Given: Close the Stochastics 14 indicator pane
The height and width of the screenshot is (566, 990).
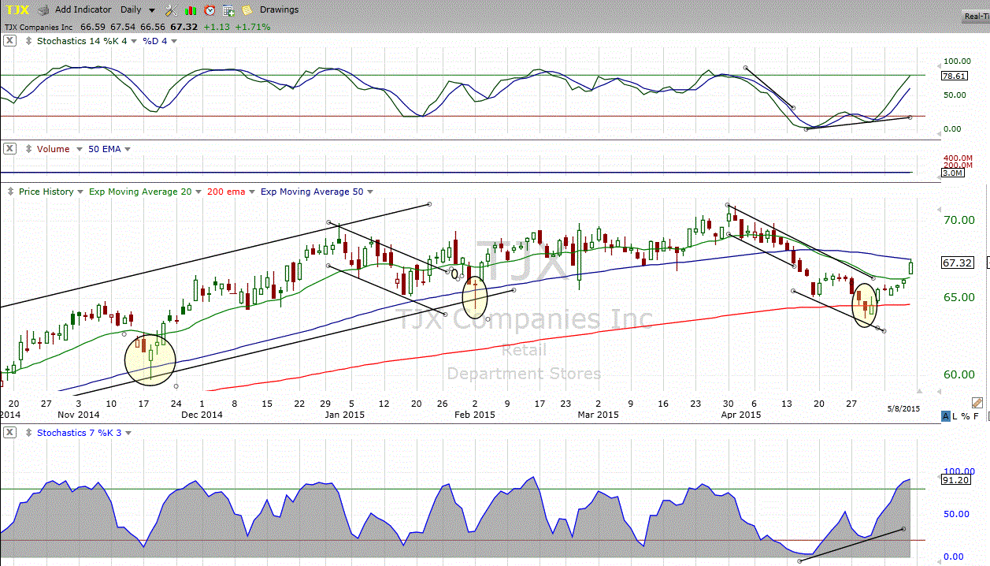Looking at the screenshot, I should coord(9,41).
